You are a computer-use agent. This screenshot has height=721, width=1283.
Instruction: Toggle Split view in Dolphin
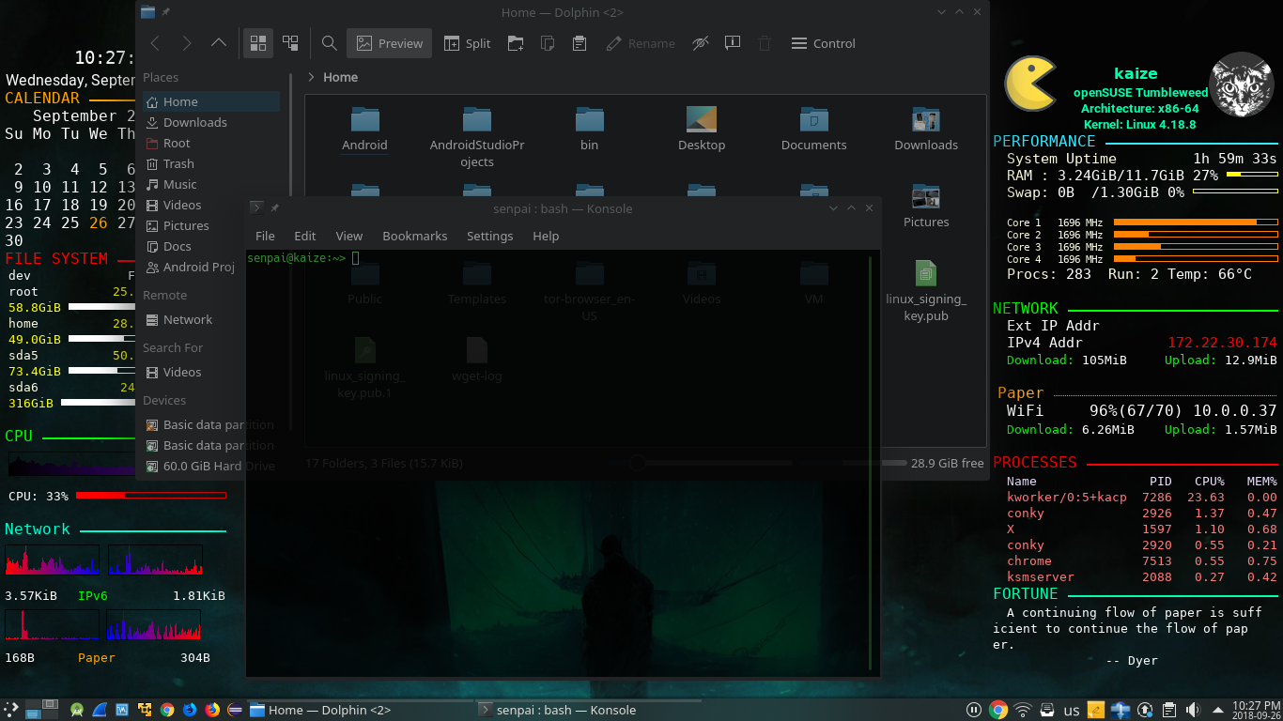[x=467, y=43]
